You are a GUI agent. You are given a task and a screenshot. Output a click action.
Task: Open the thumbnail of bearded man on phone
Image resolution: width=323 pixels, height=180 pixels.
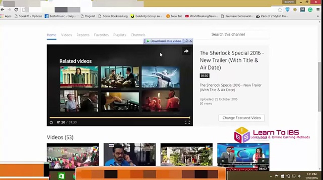[x=130, y=155]
